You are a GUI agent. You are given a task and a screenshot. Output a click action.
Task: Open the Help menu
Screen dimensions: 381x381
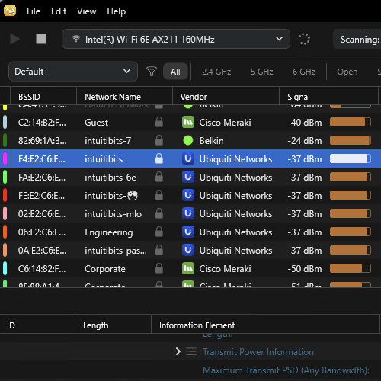tap(117, 11)
